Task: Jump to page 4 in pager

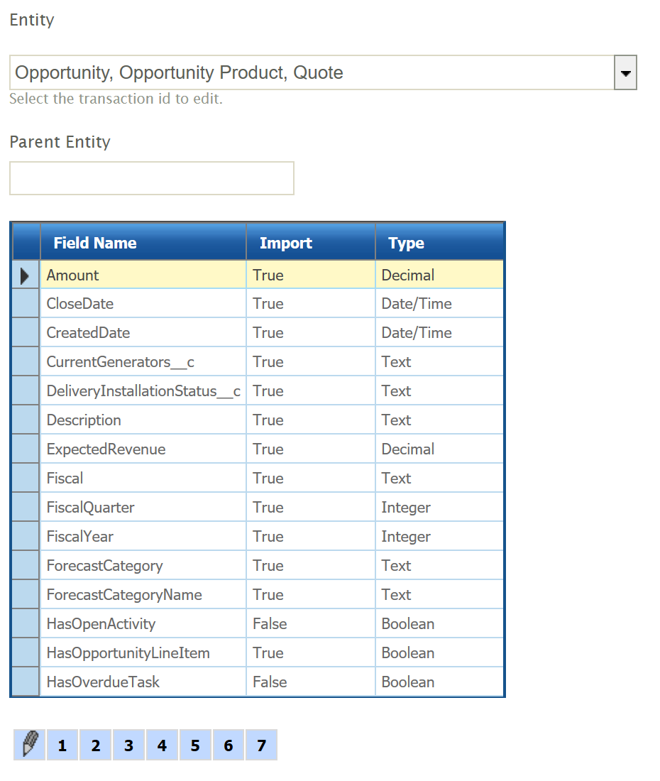Action: (162, 745)
